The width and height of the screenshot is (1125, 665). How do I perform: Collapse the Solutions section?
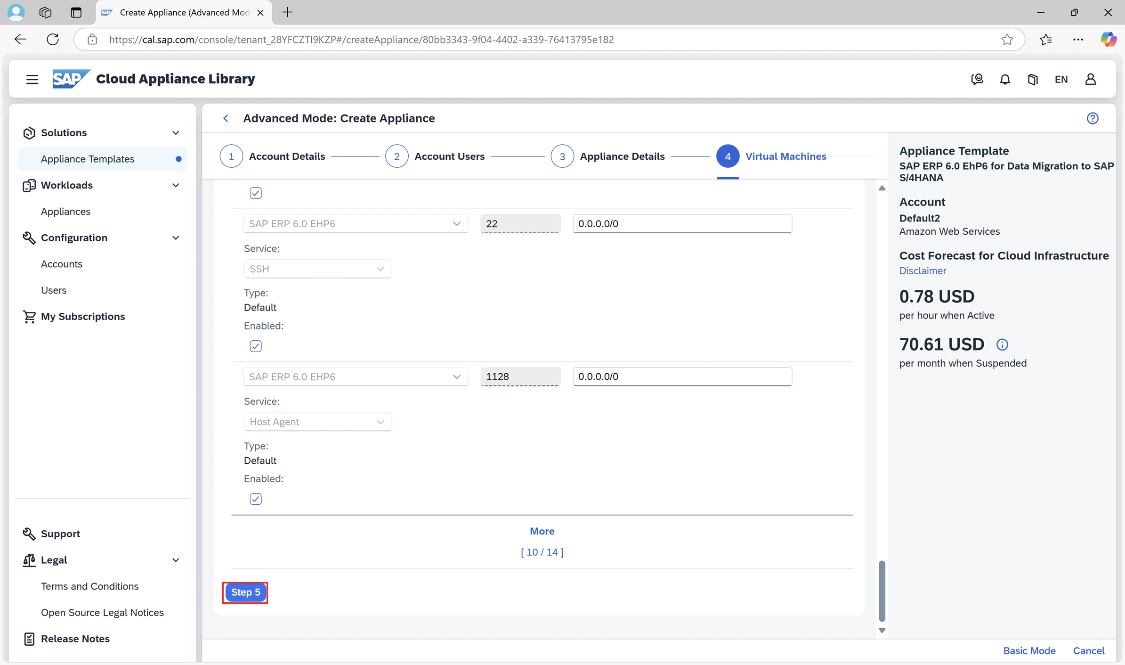(176, 133)
